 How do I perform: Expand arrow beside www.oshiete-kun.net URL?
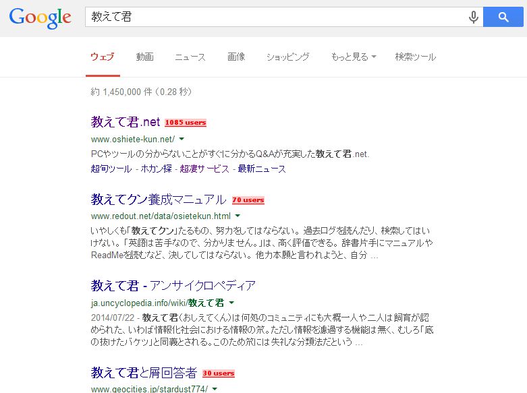[x=182, y=139]
